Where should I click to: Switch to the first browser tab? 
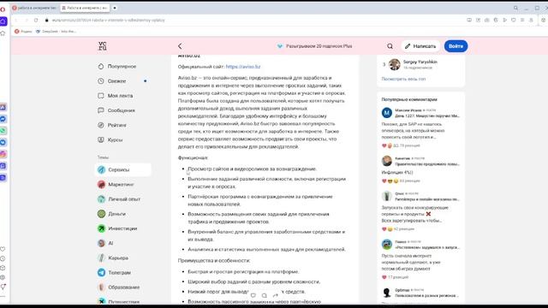pyautogui.click(x=34, y=8)
